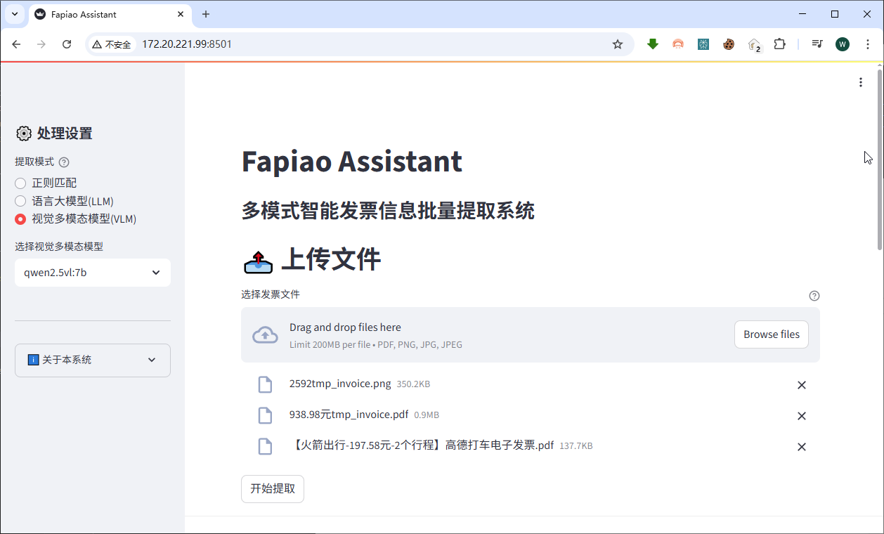Screen dimensions: 884x534
Task: Open the Streamlit options kebab menu
Action: (861, 82)
